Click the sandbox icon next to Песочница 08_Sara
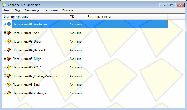The height and width of the screenshot is (110, 187). 9,85
